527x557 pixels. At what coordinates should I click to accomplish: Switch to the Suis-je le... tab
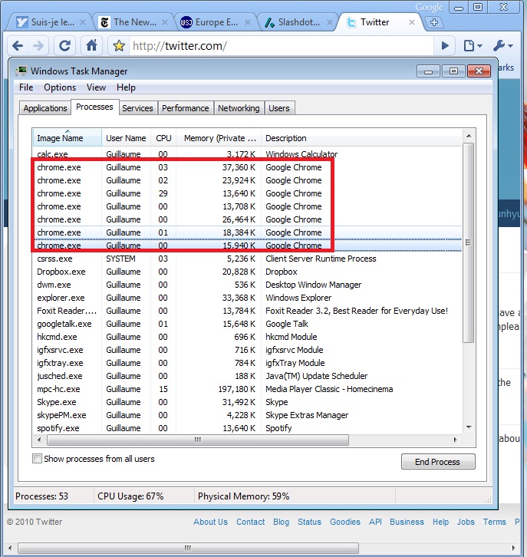pyautogui.click(x=50, y=22)
